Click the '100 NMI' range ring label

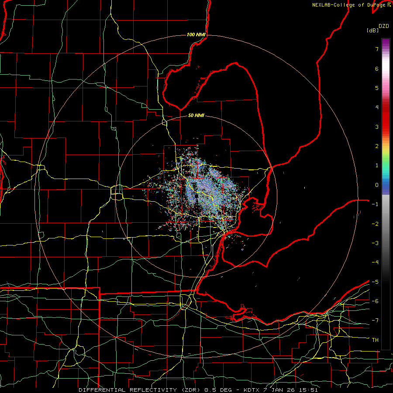coord(196,34)
